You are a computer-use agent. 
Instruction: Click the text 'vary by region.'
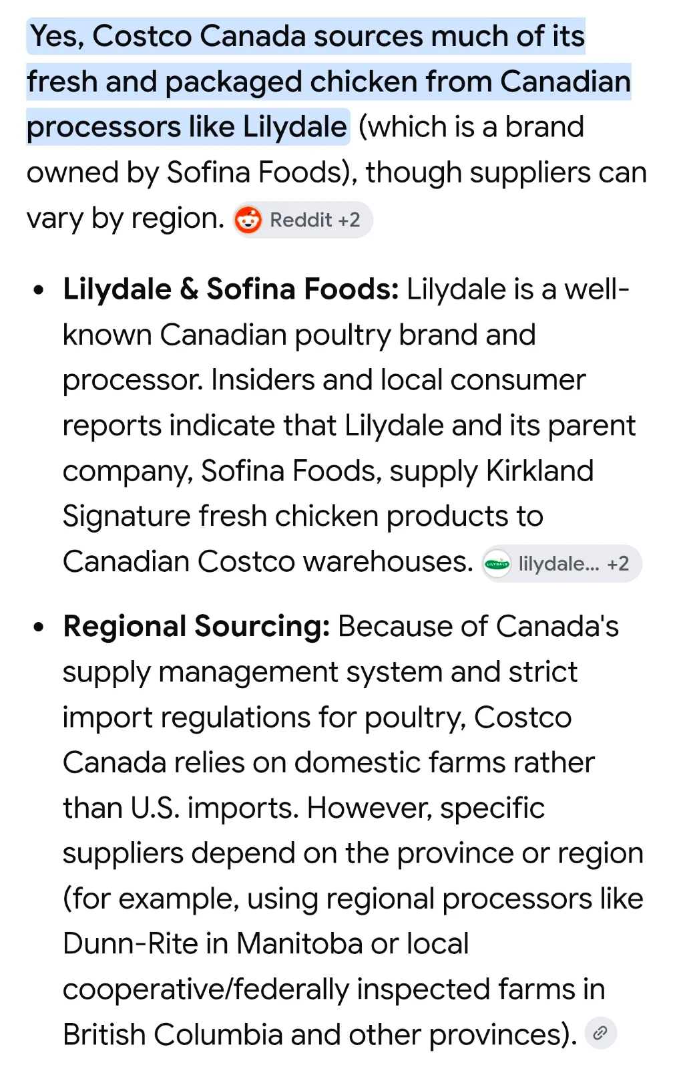[126, 219]
